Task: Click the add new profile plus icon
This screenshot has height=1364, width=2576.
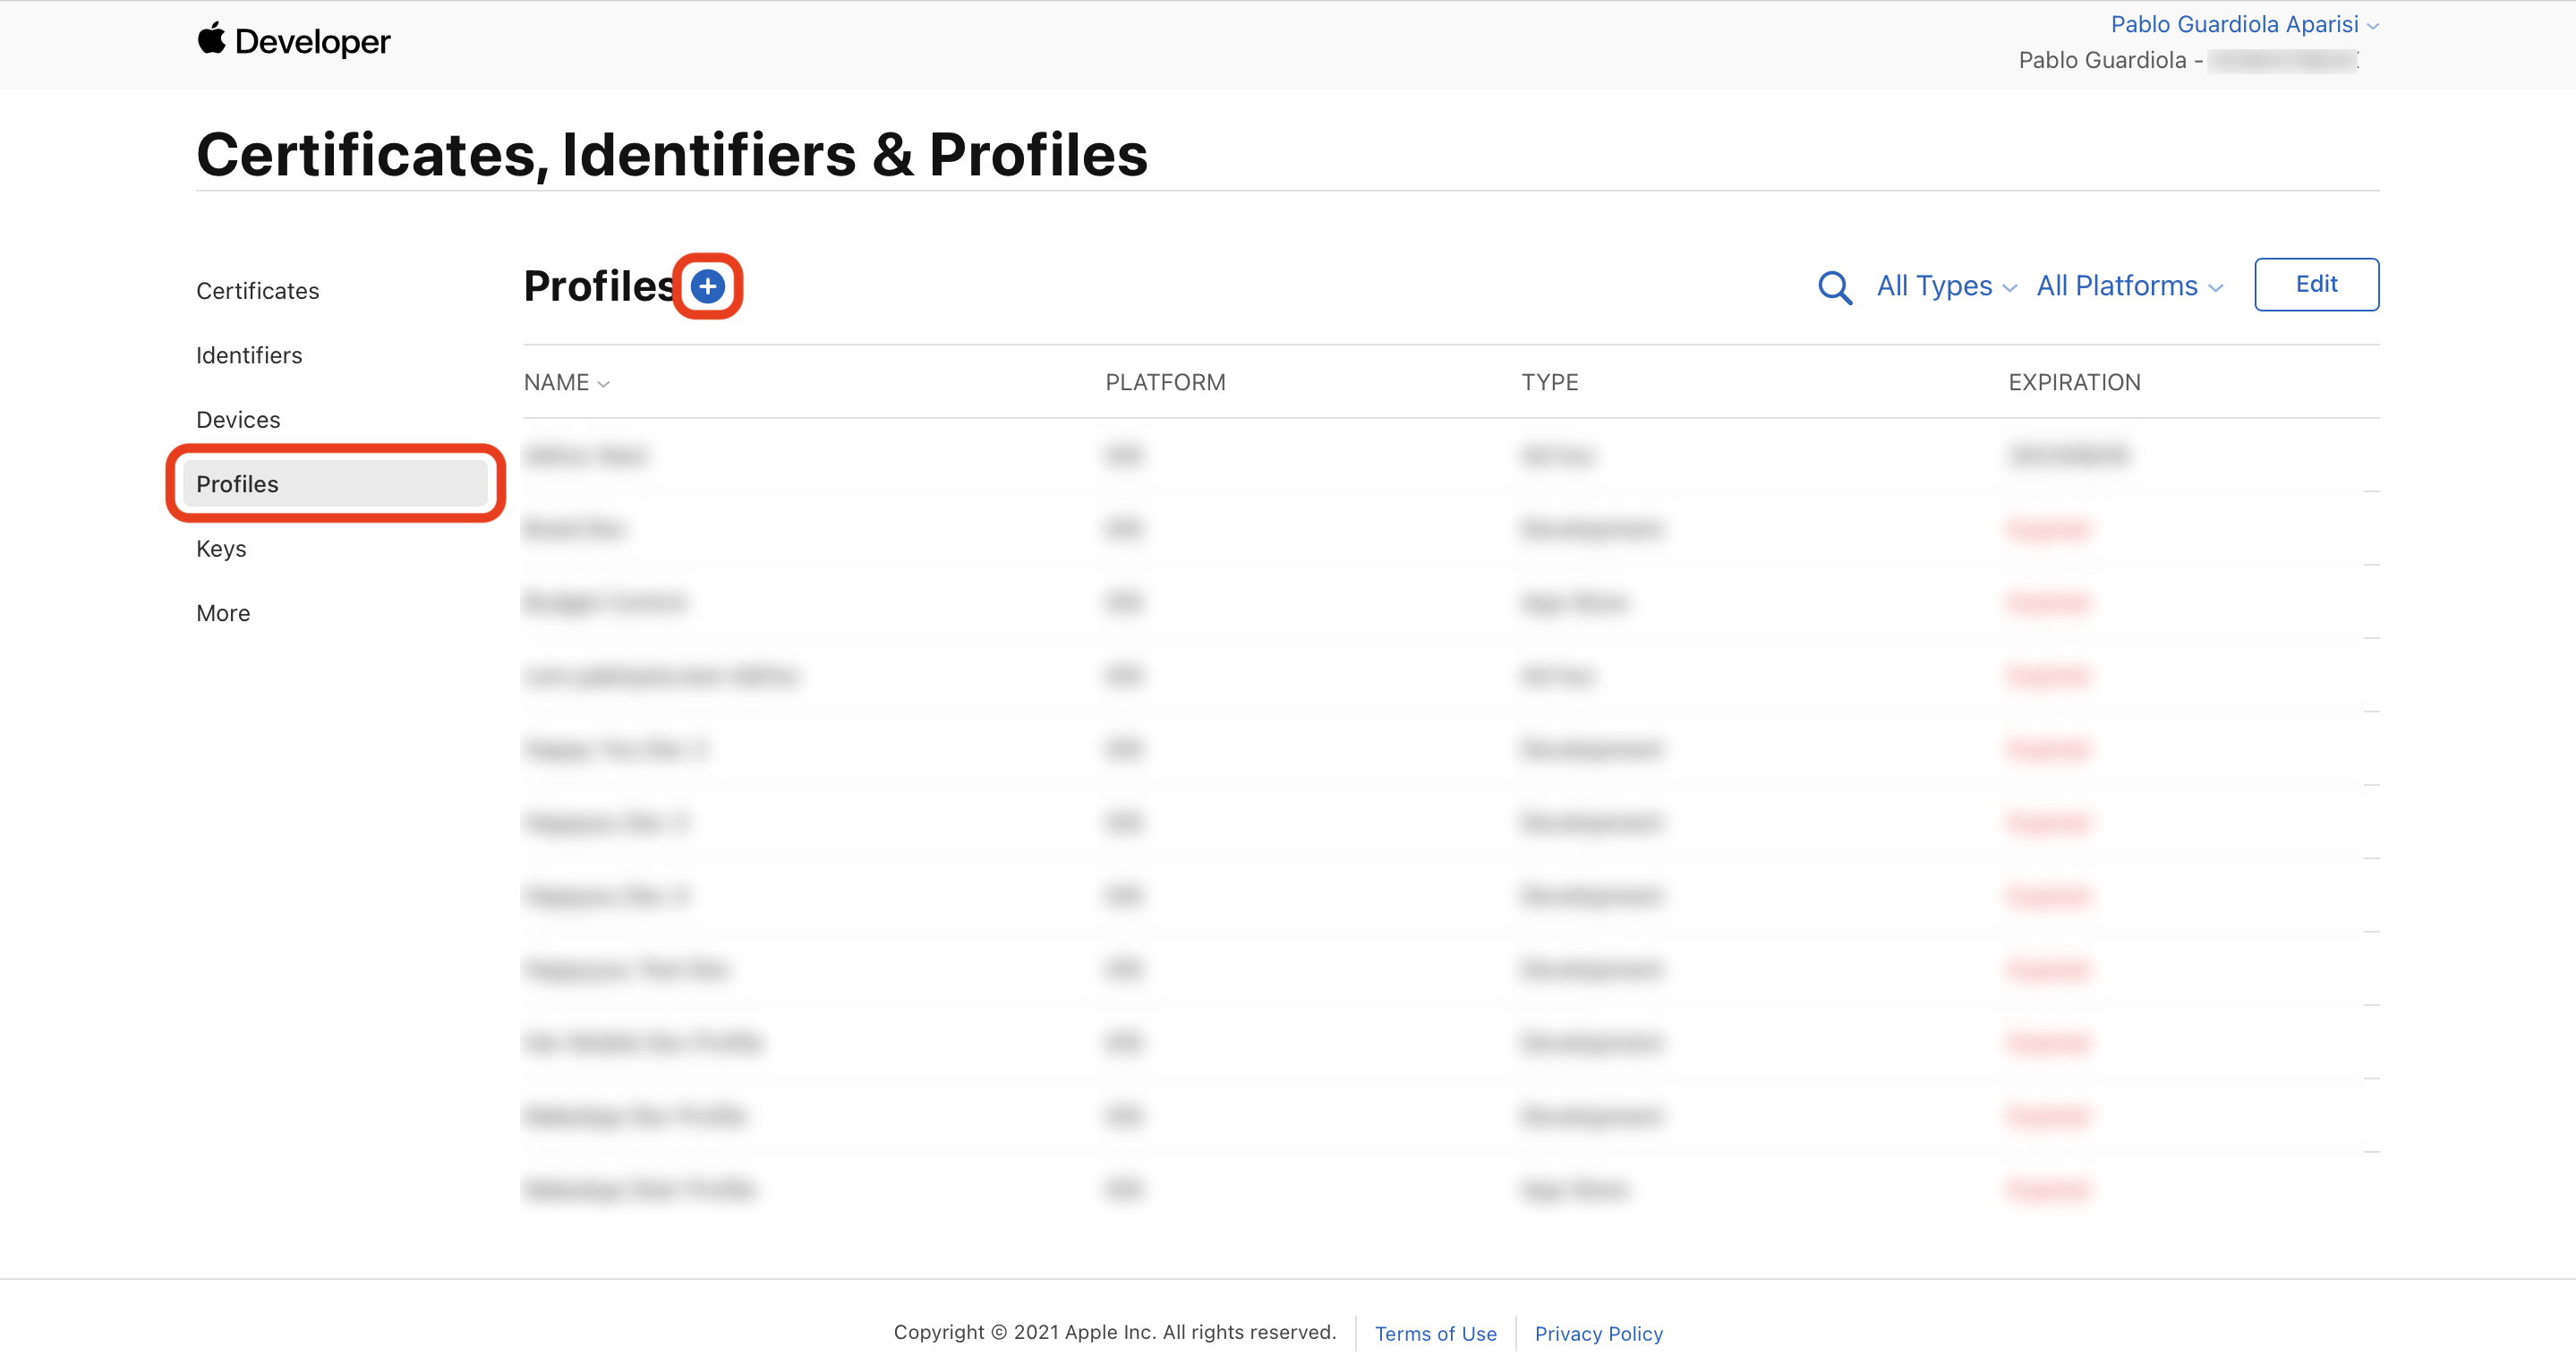Action: (707, 287)
